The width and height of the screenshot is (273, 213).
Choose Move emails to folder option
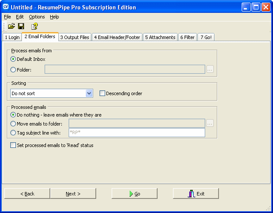pyautogui.click(x=13, y=124)
